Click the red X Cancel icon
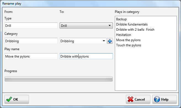The image size is (181, 108). pos(131,99)
